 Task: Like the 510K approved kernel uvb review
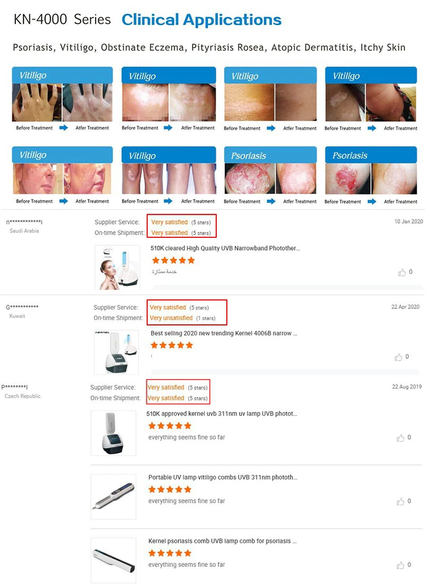point(401,438)
